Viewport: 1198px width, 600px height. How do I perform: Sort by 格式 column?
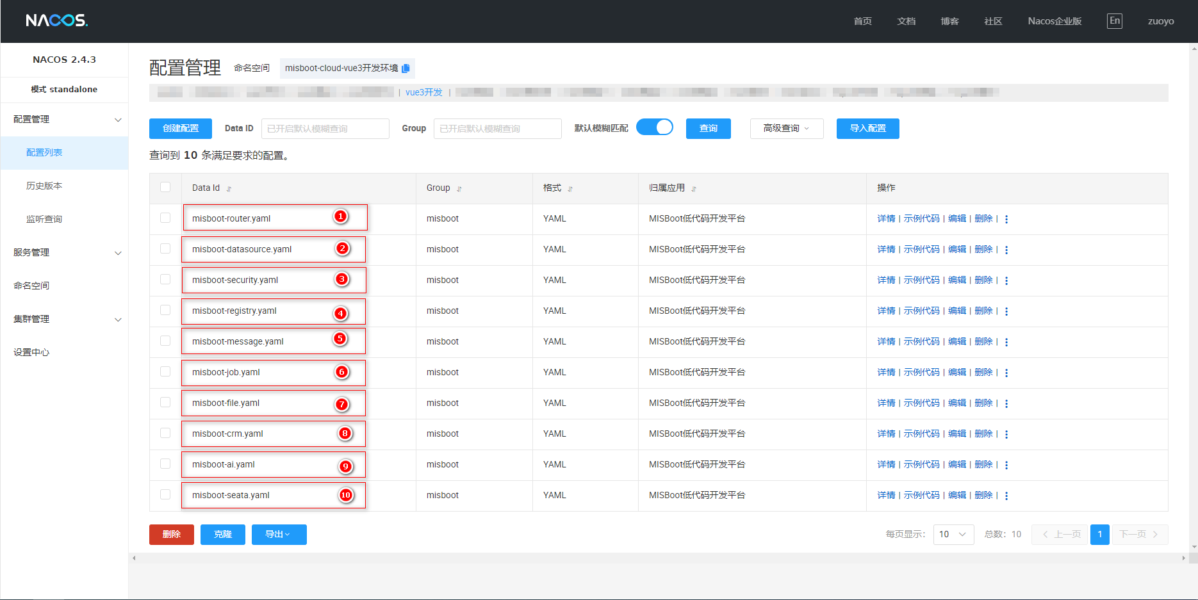click(570, 189)
